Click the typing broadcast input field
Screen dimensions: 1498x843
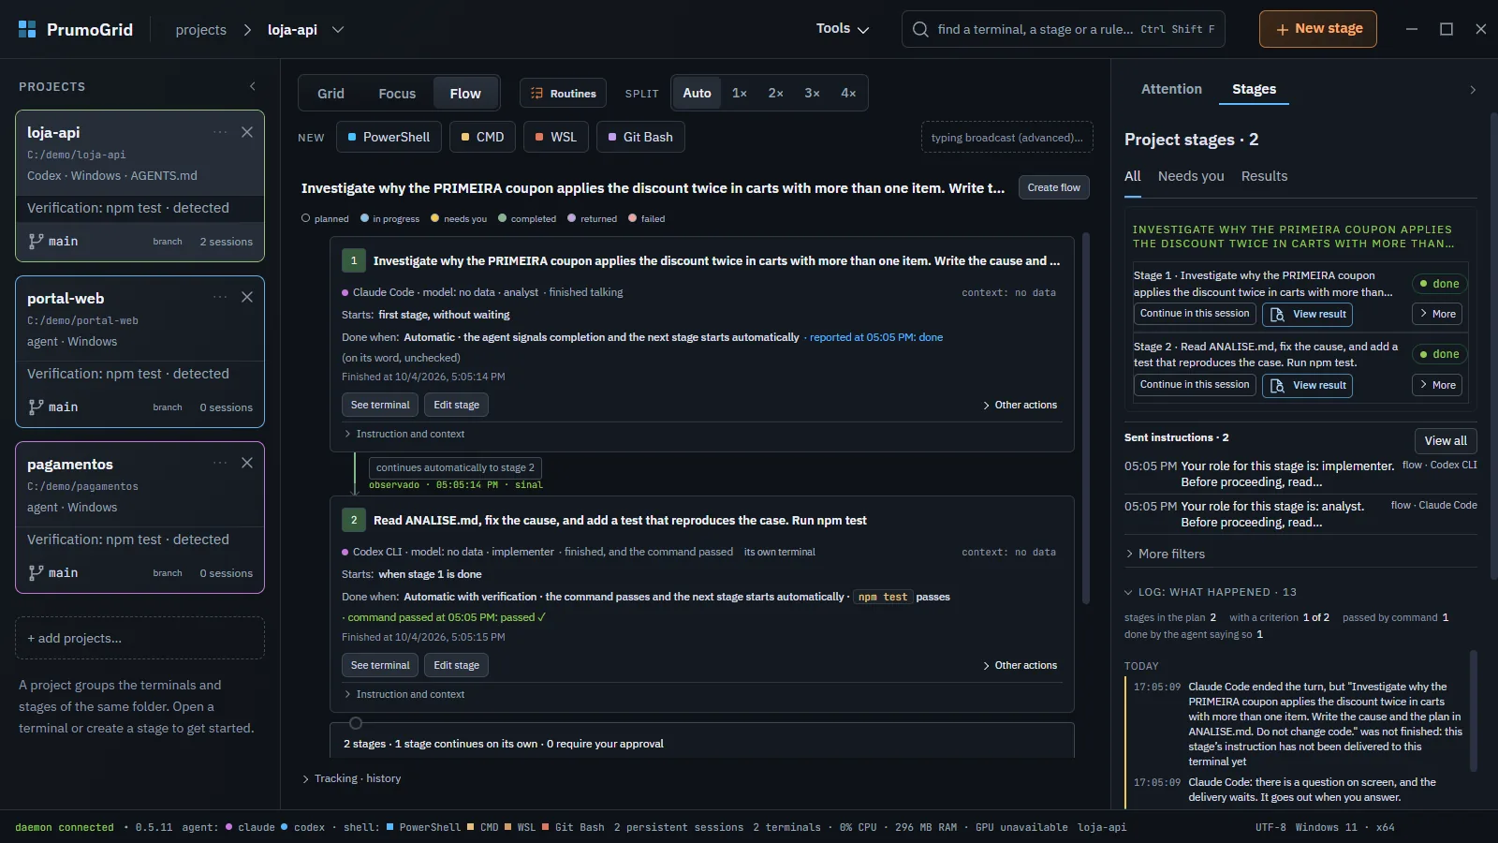(x=1006, y=138)
